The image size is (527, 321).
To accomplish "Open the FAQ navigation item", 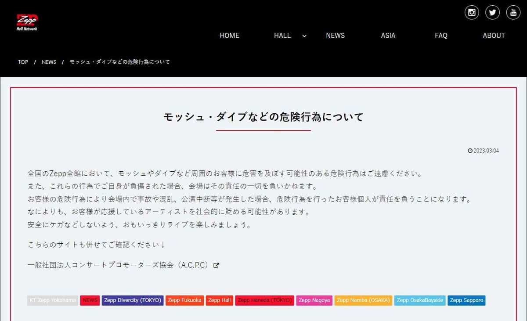I will point(441,36).
